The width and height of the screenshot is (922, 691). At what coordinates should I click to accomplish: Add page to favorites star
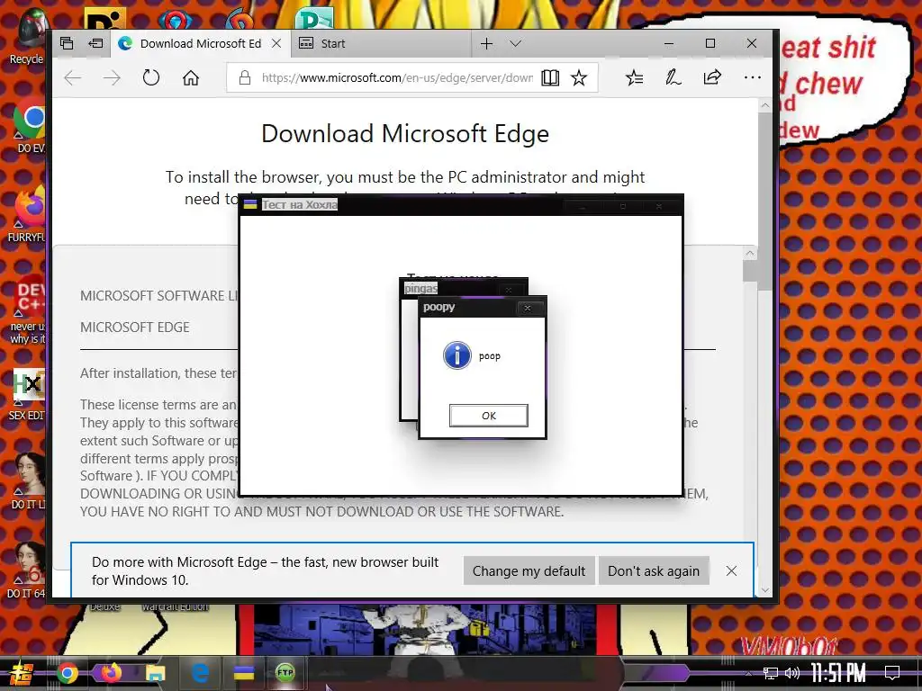point(579,77)
